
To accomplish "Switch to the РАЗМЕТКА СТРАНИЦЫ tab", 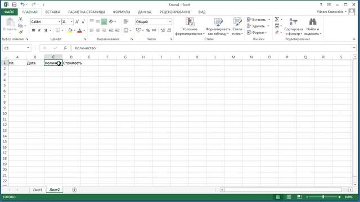I will pyautogui.click(x=87, y=12).
